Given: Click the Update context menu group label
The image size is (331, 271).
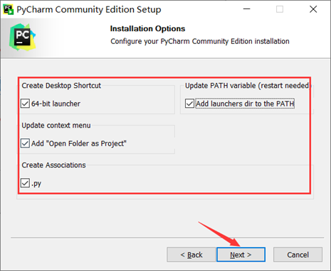Looking at the screenshot, I should pos(56,126).
